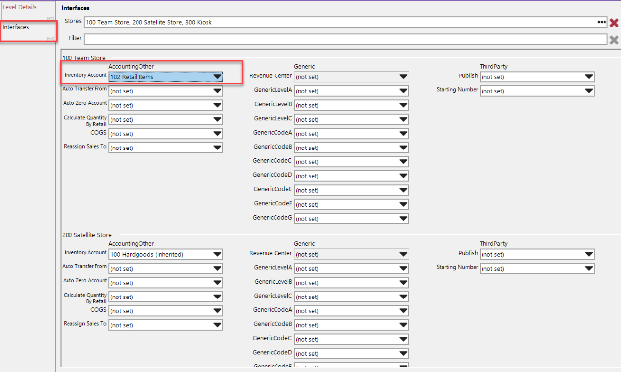Open 200 Satellite Store Inventory Account dropdown

[166, 254]
